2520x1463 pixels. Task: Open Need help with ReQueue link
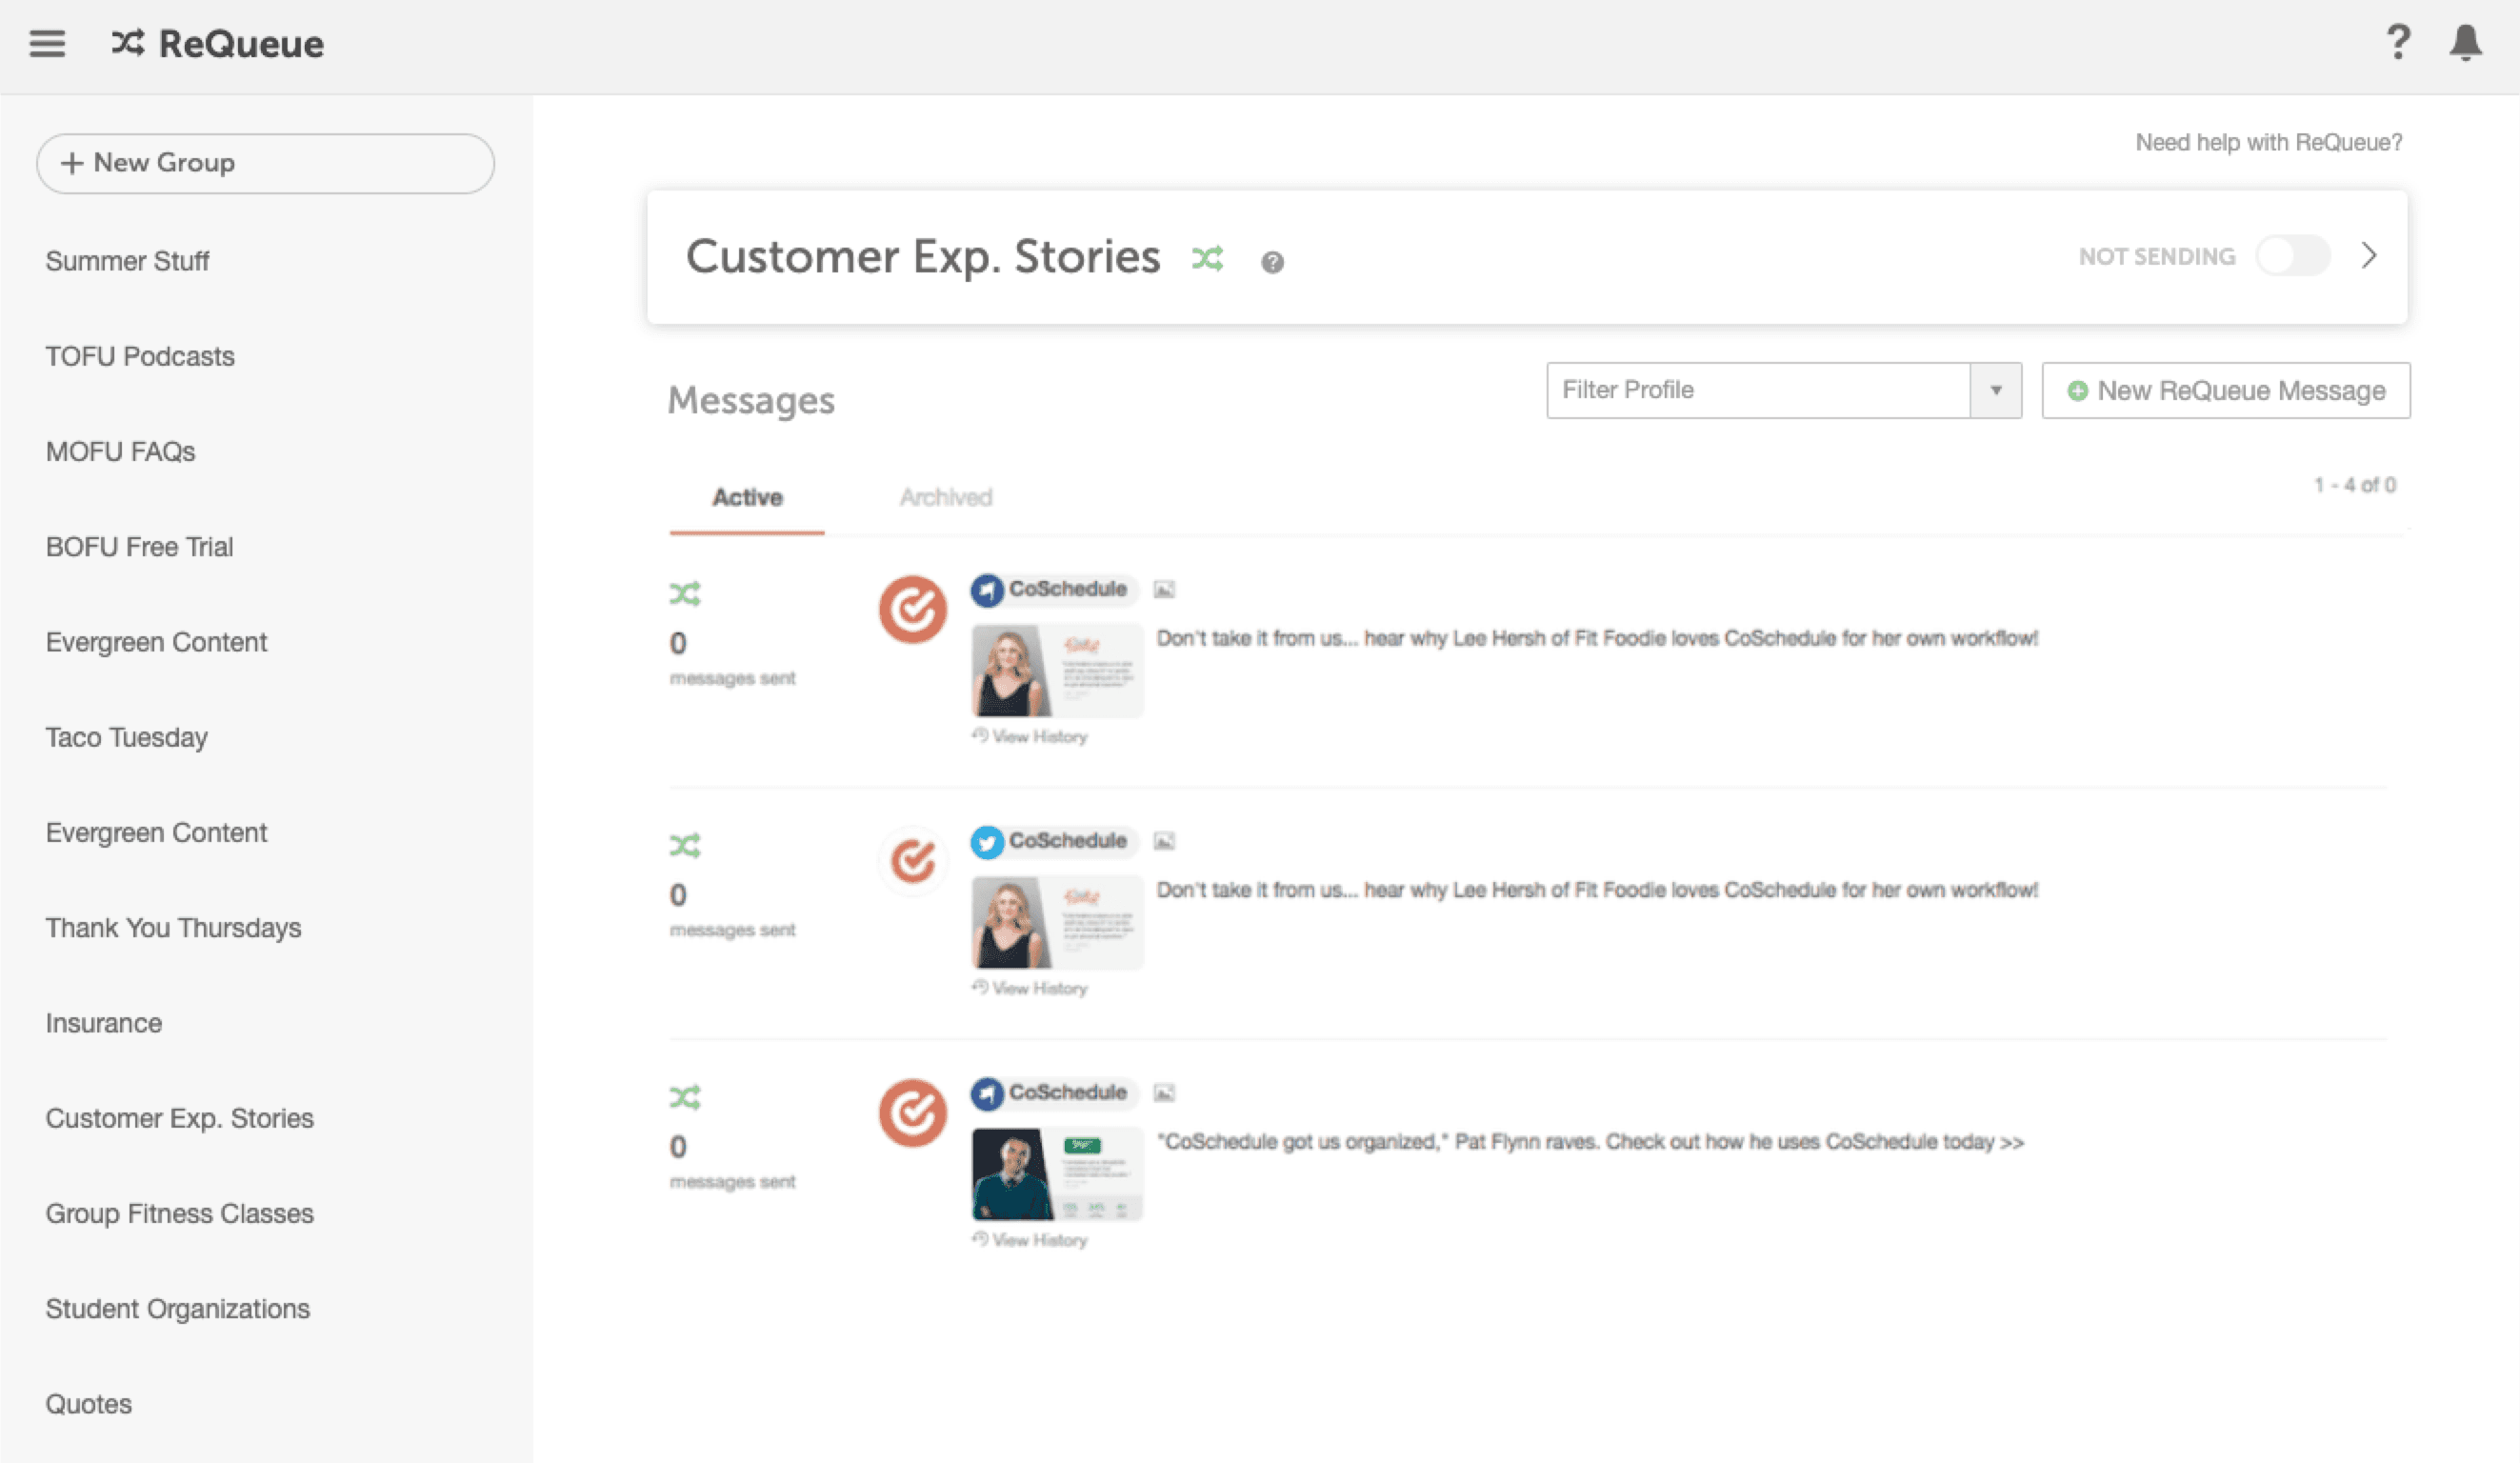(2269, 143)
